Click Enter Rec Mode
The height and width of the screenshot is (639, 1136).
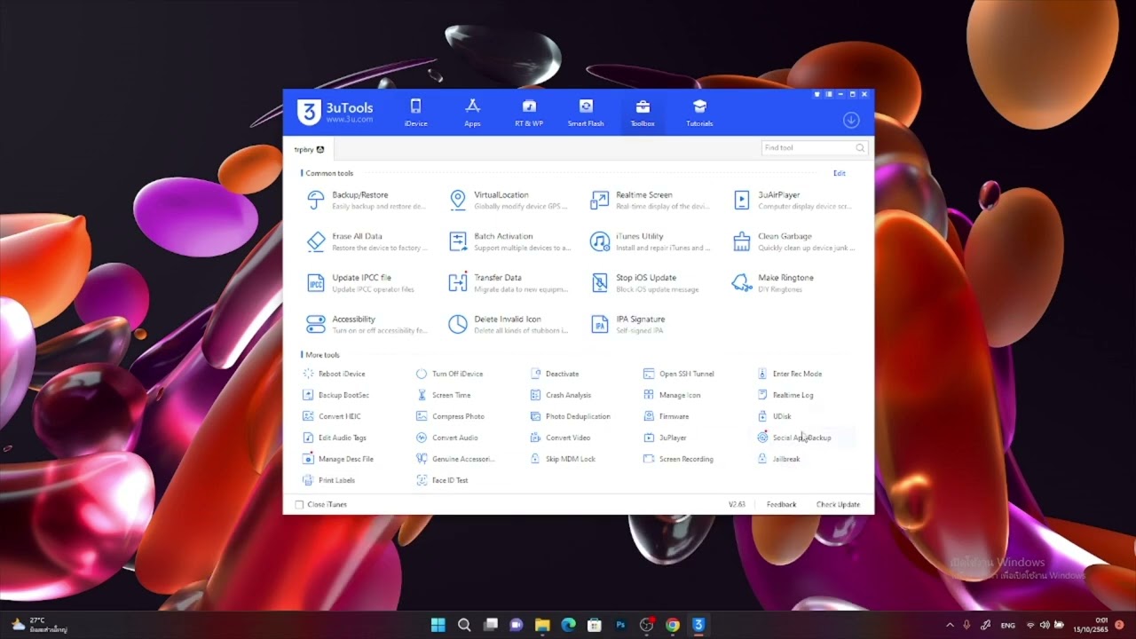tap(790, 374)
